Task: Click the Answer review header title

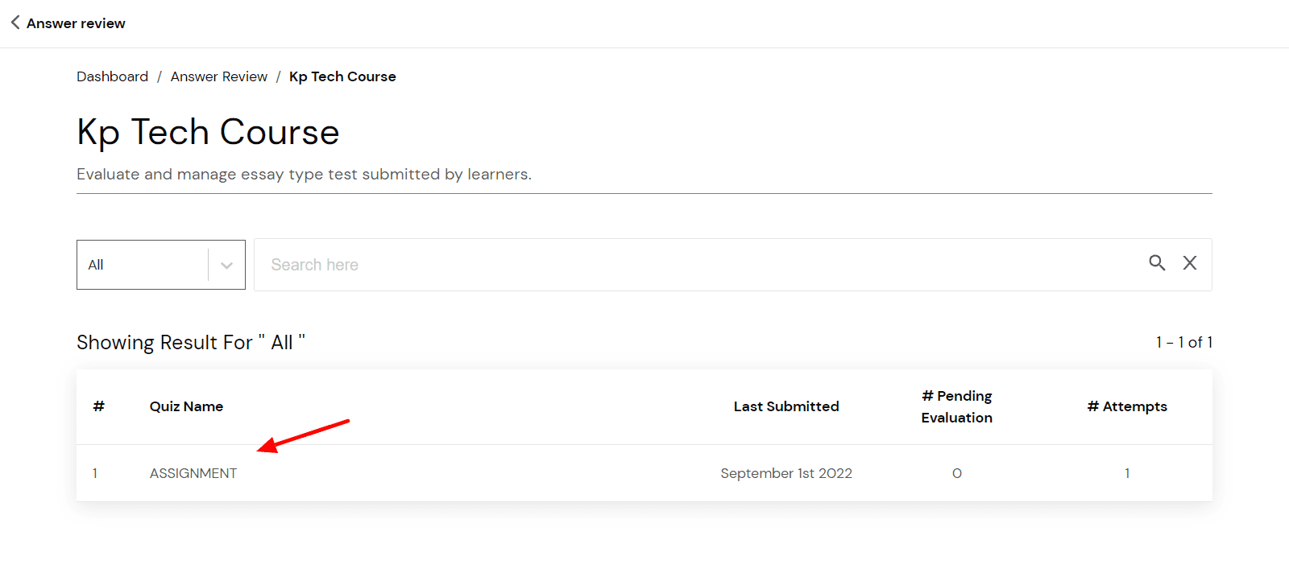Action: (x=76, y=23)
